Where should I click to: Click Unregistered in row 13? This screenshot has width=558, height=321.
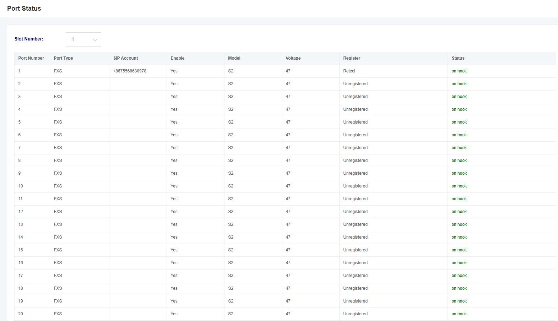click(x=356, y=224)
